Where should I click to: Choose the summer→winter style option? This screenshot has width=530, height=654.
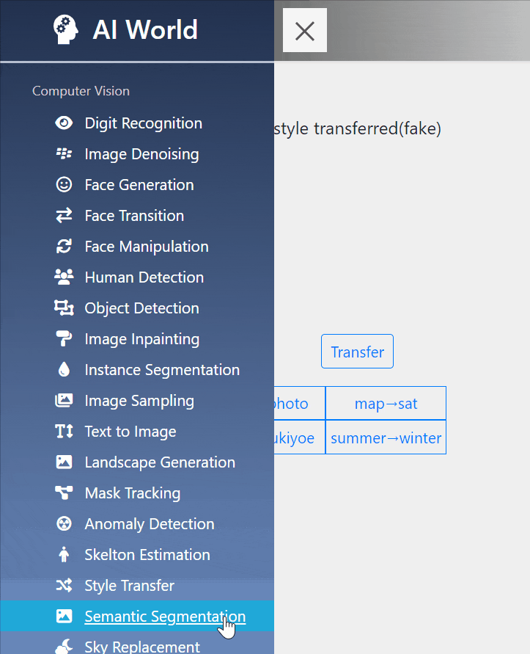386,437
